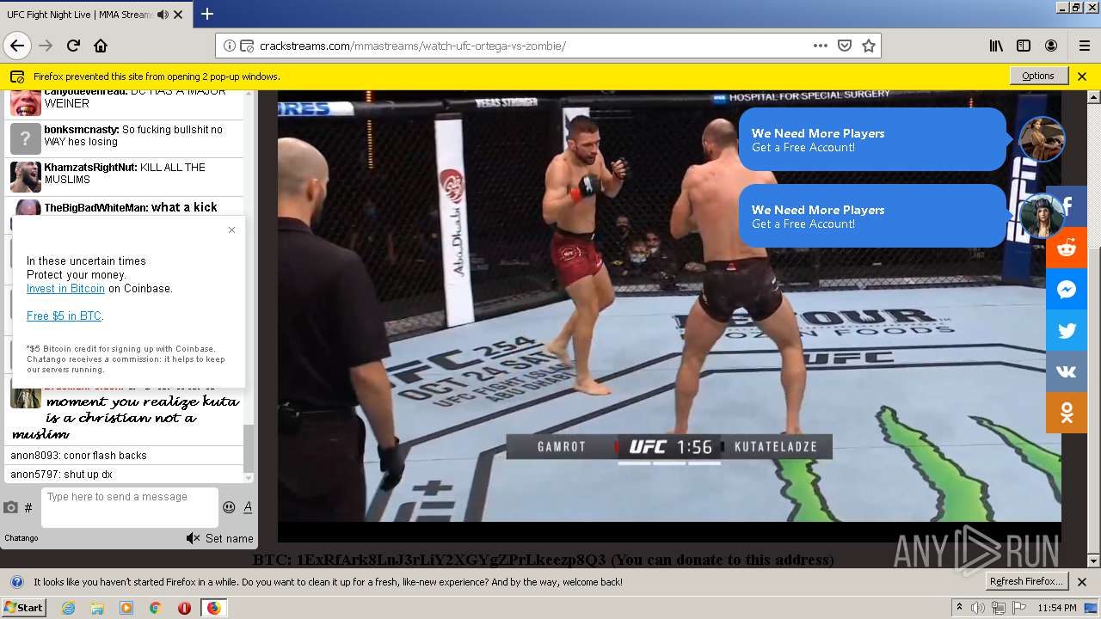Open Opera from taskbar
The image size is (1101, 619).
(184, 608)
